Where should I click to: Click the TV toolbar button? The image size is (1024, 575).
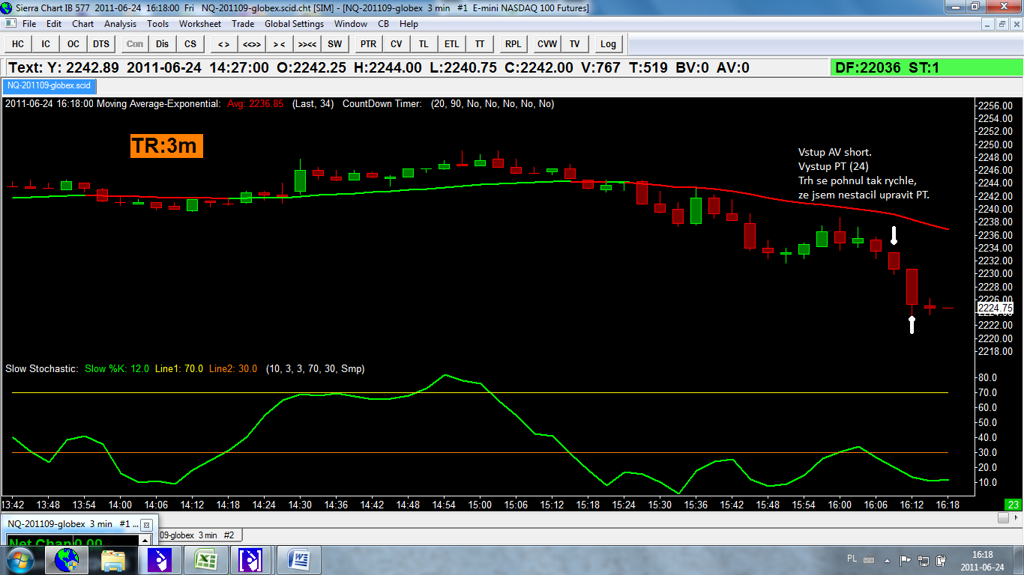tap(574, 44)
